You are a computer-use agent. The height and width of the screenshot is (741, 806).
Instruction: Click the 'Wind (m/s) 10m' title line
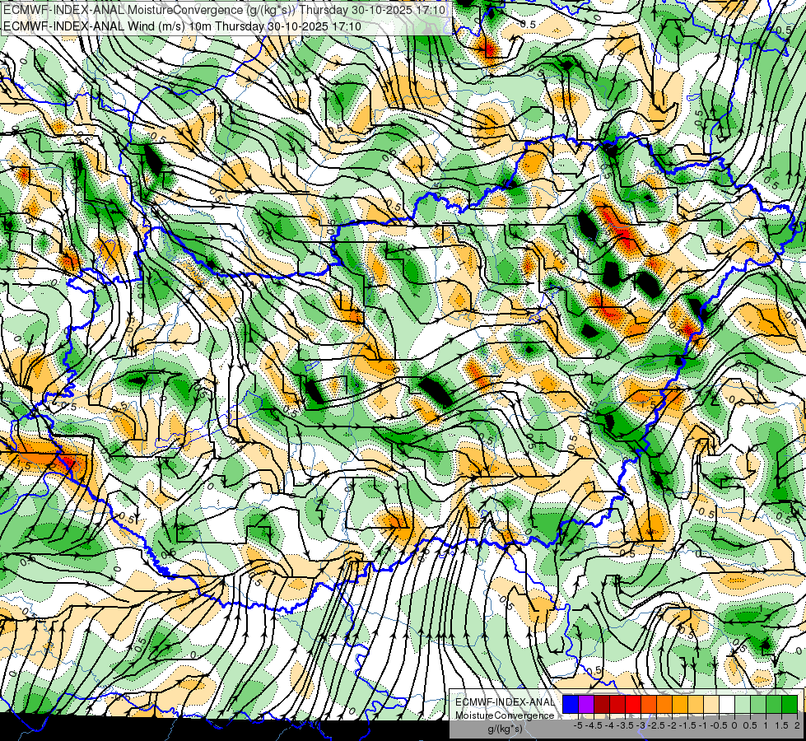182,26
